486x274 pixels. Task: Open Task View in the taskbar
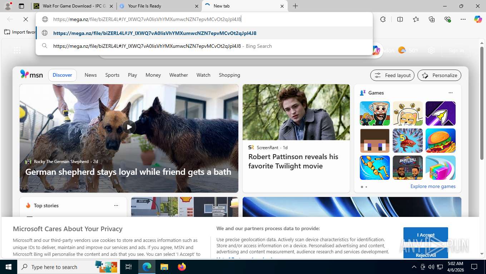pyautogui.click(x=129, y=267)
